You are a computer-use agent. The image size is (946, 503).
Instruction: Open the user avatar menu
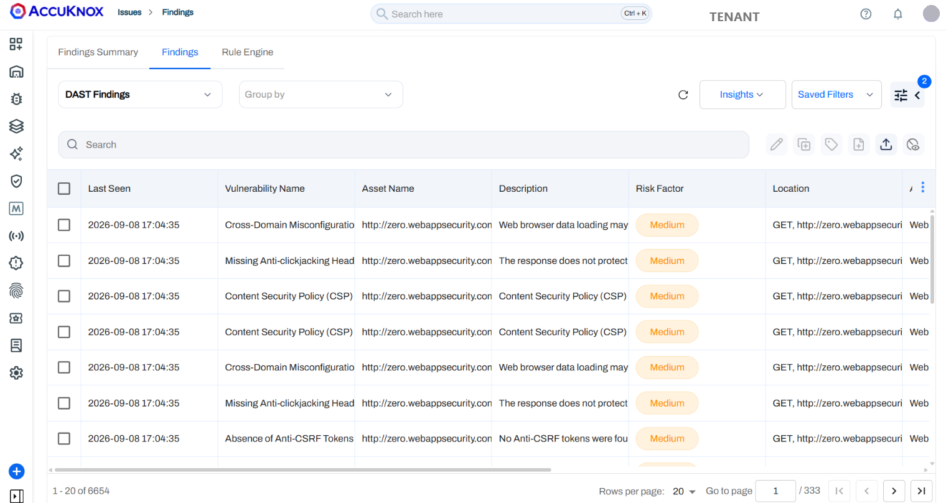pos(931,13)
